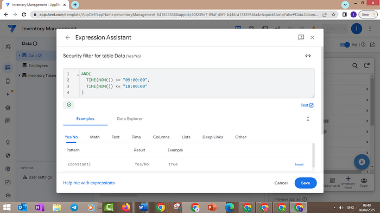Switch to Examples tab

click(85, 119)
